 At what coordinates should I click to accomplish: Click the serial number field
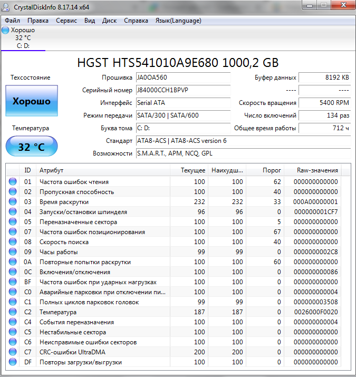[182, 90]
